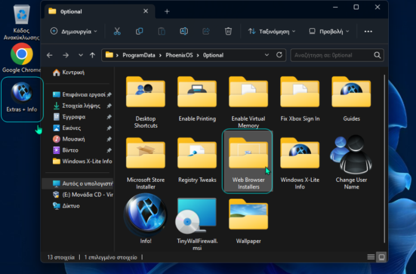The width and height of the screenshot is (416, 274).
Task: Click ProgramData in the address path
Action: tap(139, 55)
